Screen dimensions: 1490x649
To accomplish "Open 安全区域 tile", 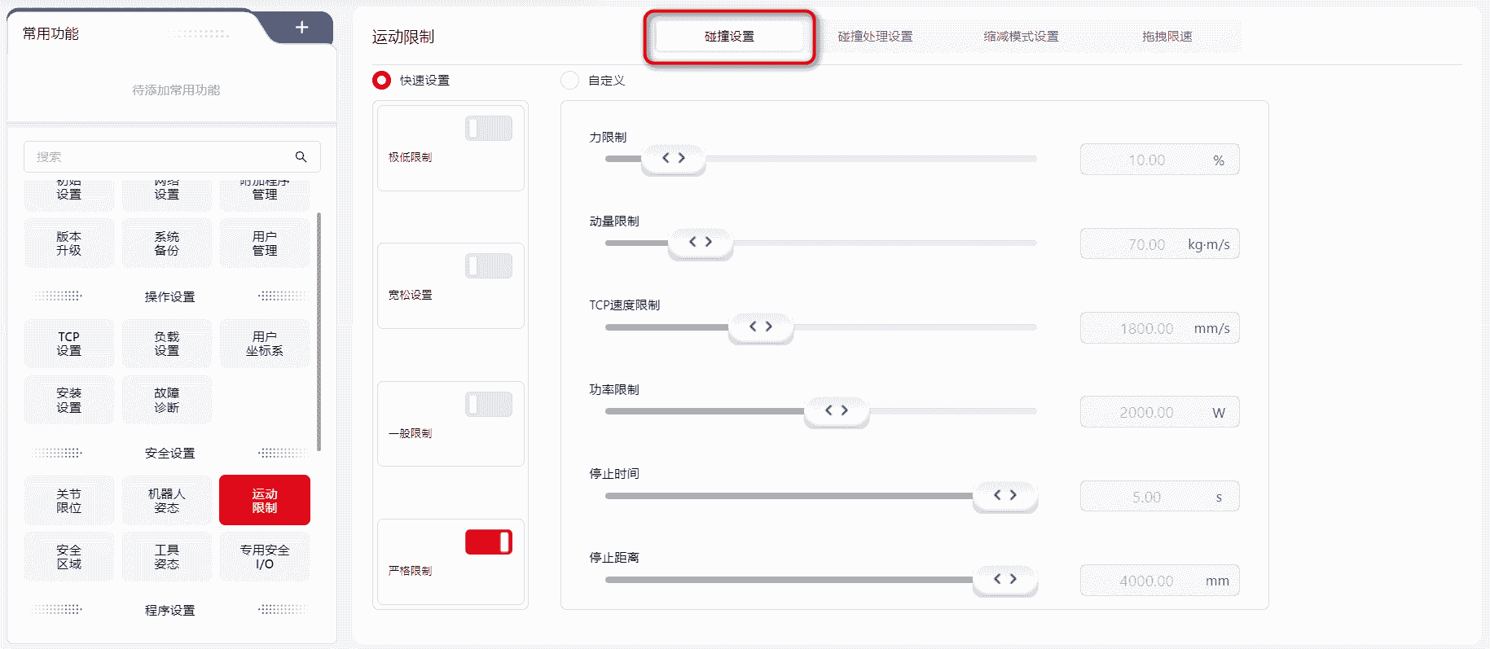I will [69, 557].
